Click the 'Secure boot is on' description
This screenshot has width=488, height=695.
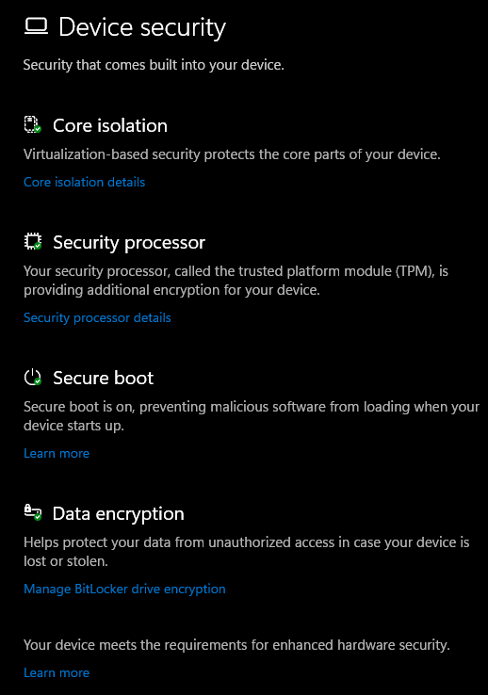[252, 416]
